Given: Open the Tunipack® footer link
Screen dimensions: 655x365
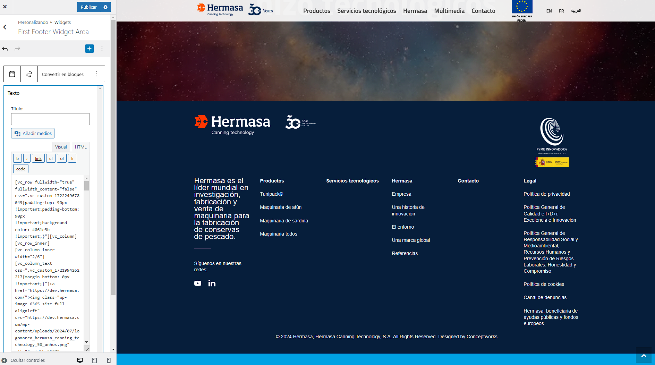Looking at the screenshot, I should 272,194.
